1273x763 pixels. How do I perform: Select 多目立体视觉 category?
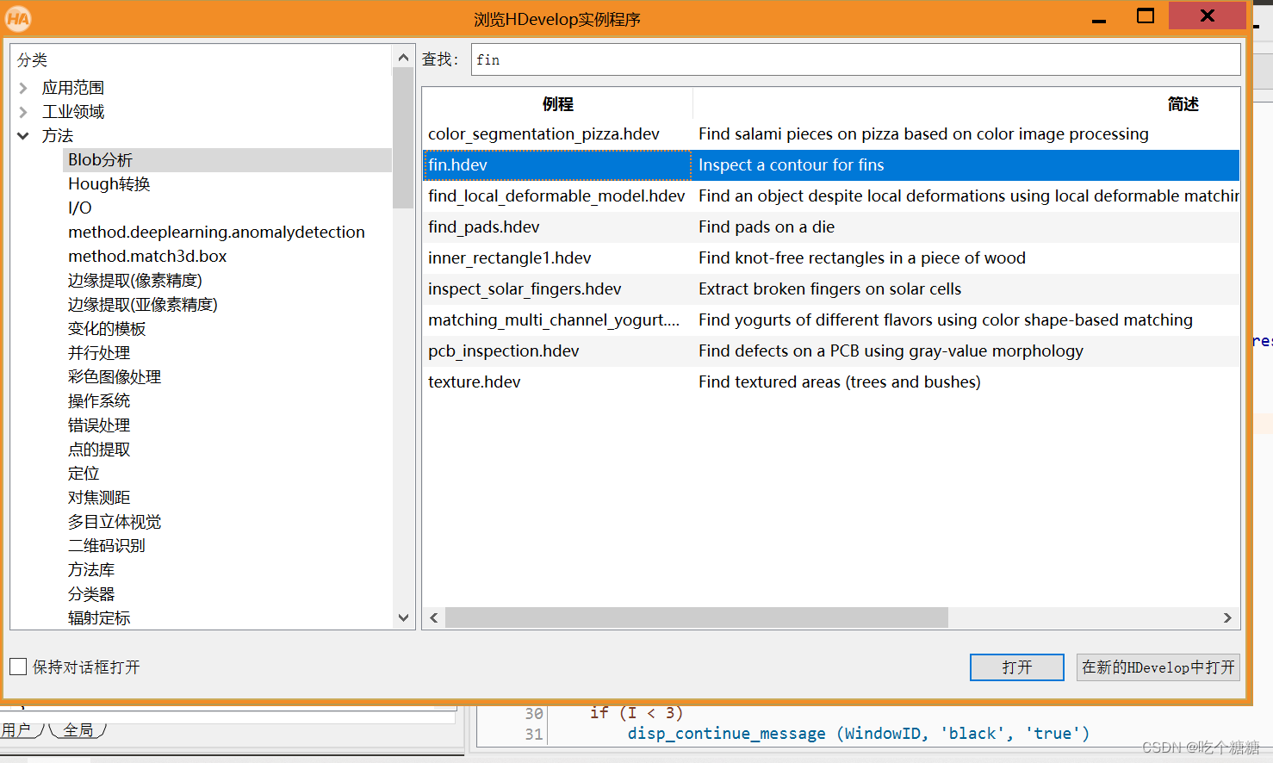click(115, 522)
